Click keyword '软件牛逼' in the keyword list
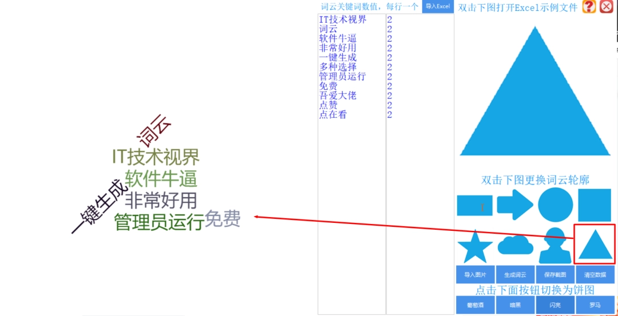618x316 pixels. 338,38
